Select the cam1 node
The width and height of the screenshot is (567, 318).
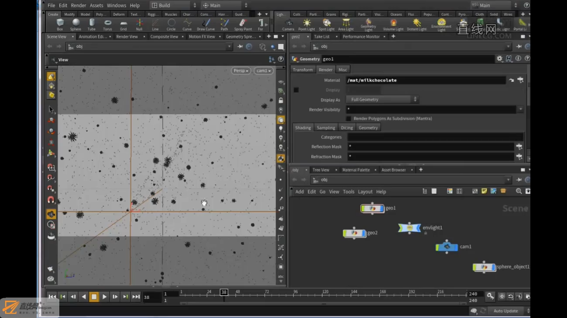pyautogui.click(x=447, y=247)
